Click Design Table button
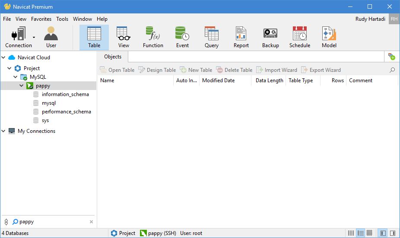 157,70
